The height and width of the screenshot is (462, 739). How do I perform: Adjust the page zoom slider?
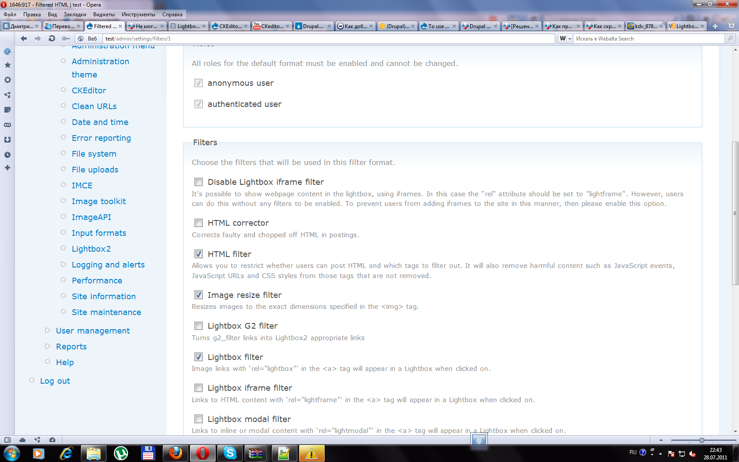(x=702, y=440)
